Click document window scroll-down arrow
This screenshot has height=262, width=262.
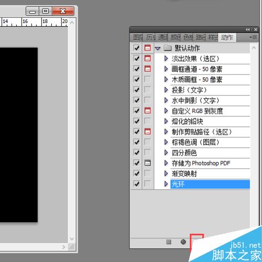tap(72, 238)
